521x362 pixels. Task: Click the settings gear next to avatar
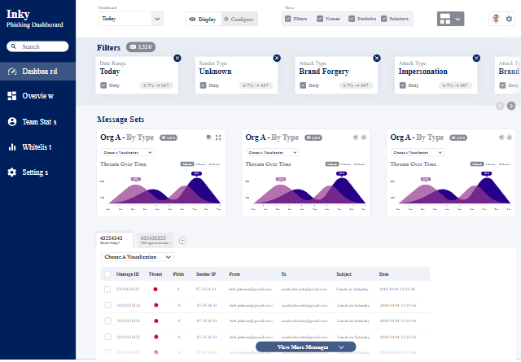click(509, 19)
